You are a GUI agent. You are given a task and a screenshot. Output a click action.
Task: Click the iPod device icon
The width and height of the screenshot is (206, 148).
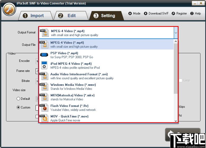click(x=44, y=65)
